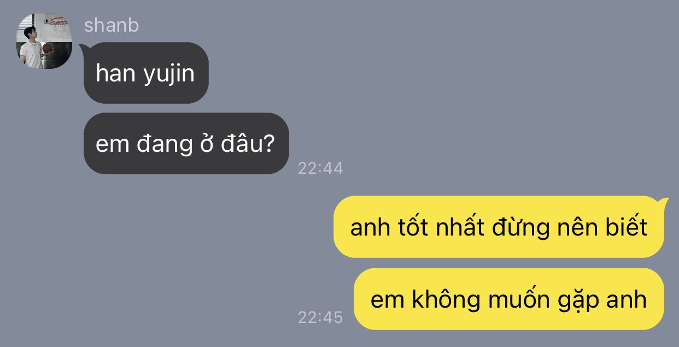Tap the yellow "anh tốt nhất đừng nên biết" bubble
Viewport: 679px width, 347px height.
point(499,227)
